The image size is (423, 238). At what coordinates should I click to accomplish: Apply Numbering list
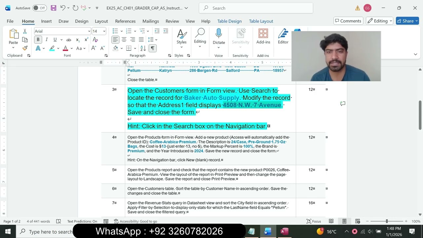click(129, 31)
